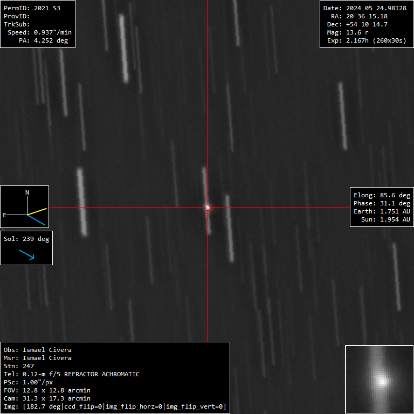414x414 pixels.
Task: Click the Sol: 239 deg label
Action: [x=26, y=239]
